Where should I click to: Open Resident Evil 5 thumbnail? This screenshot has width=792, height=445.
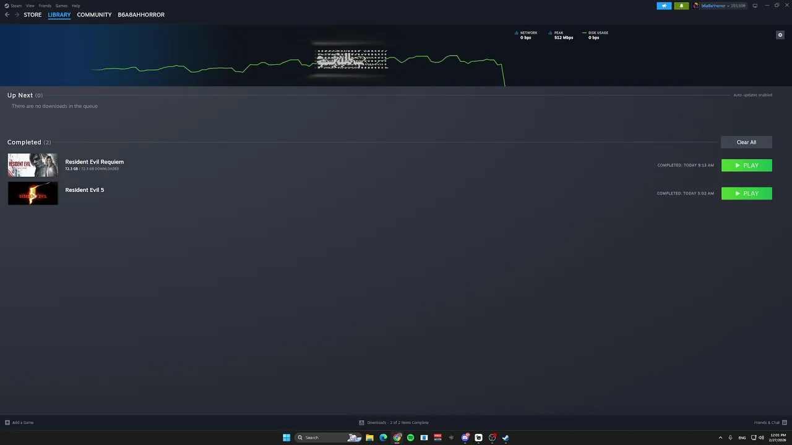33,193
